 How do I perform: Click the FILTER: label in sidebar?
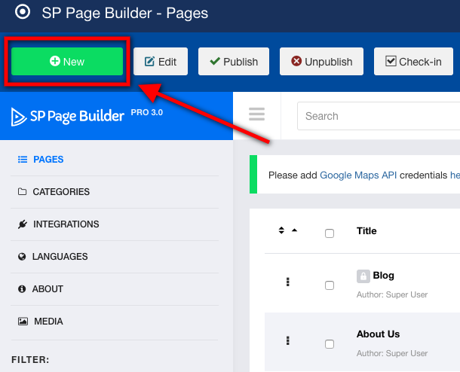click(30, 360)
